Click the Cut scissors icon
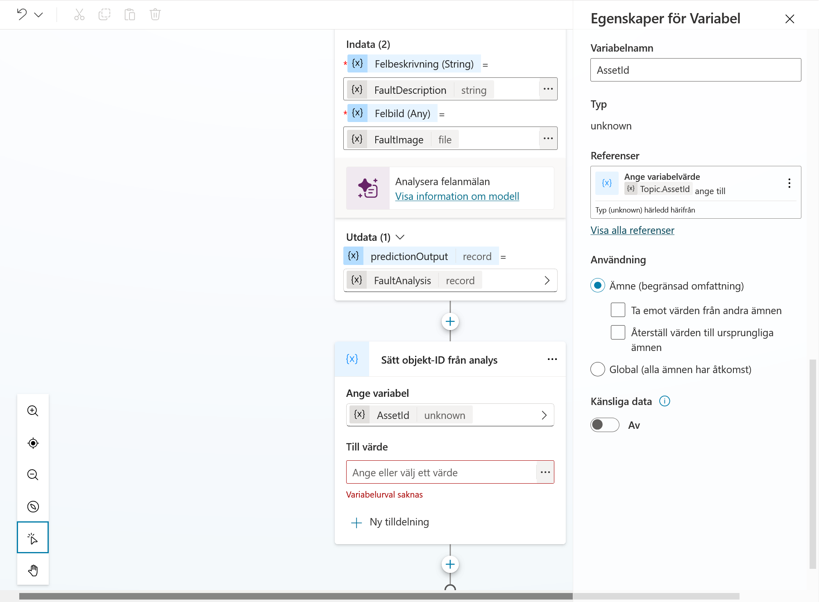The image size is (819, 602). click(x=79, y=15)
